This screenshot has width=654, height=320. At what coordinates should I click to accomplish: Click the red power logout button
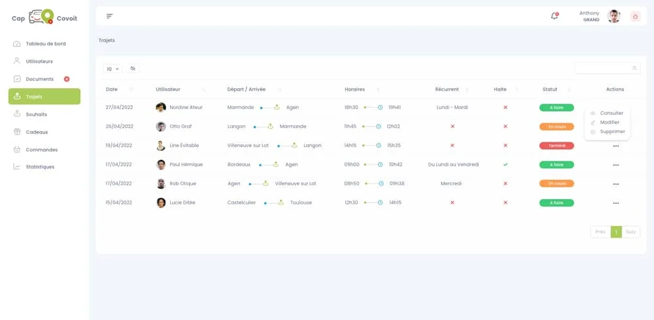coord(635,17)
